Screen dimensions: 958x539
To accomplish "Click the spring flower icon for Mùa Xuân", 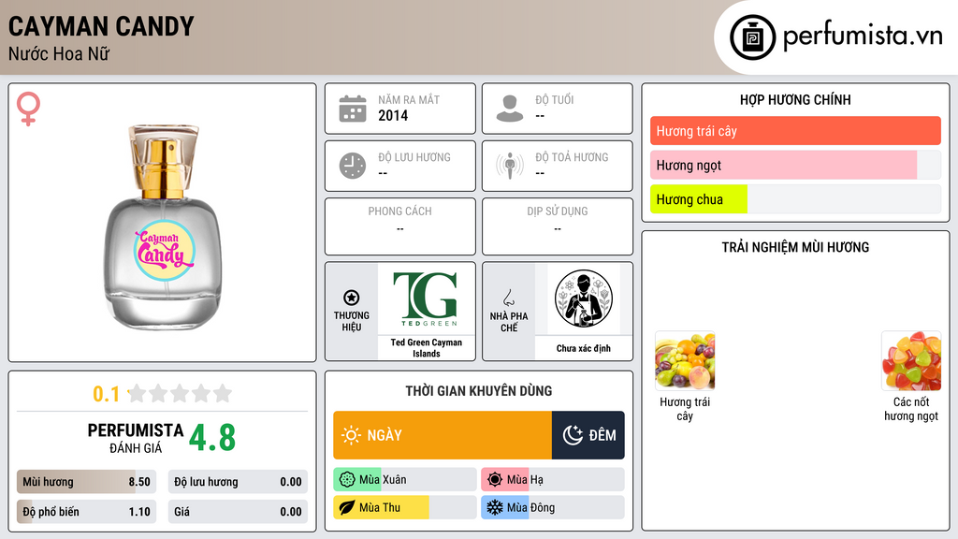I will (347, 480).
